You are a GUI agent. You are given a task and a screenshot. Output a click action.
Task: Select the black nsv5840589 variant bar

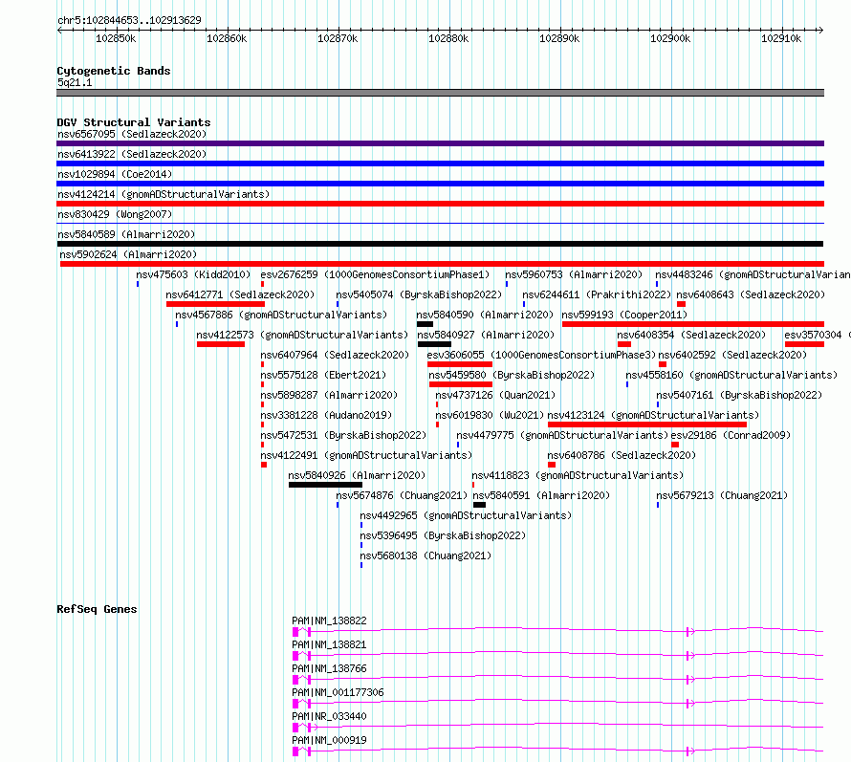[x=440, y=244]
